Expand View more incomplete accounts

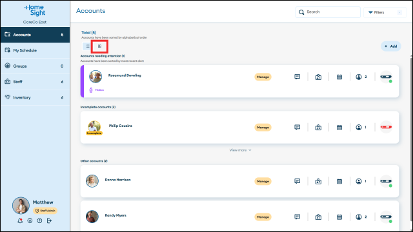click(240, 150)
